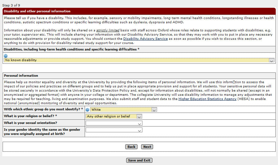Expand the gender identity dropdown
This screenshot has width=278, height=165.
point(114,130)
